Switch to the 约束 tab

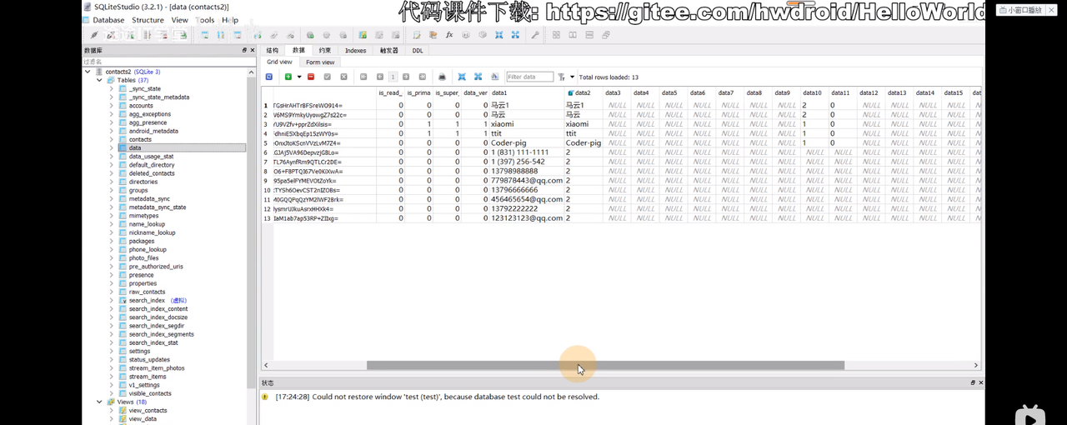point(325,51)
